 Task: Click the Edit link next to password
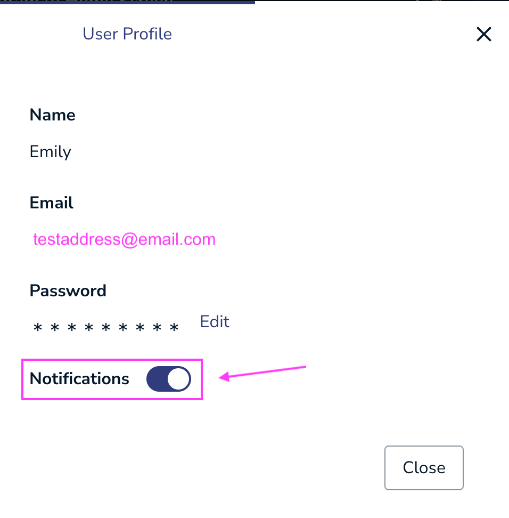(x=215, y=322)
